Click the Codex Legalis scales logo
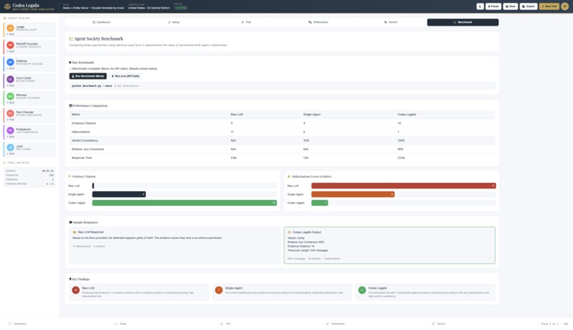The height and width of the screenshot is (330, 573). coord(7,6)
